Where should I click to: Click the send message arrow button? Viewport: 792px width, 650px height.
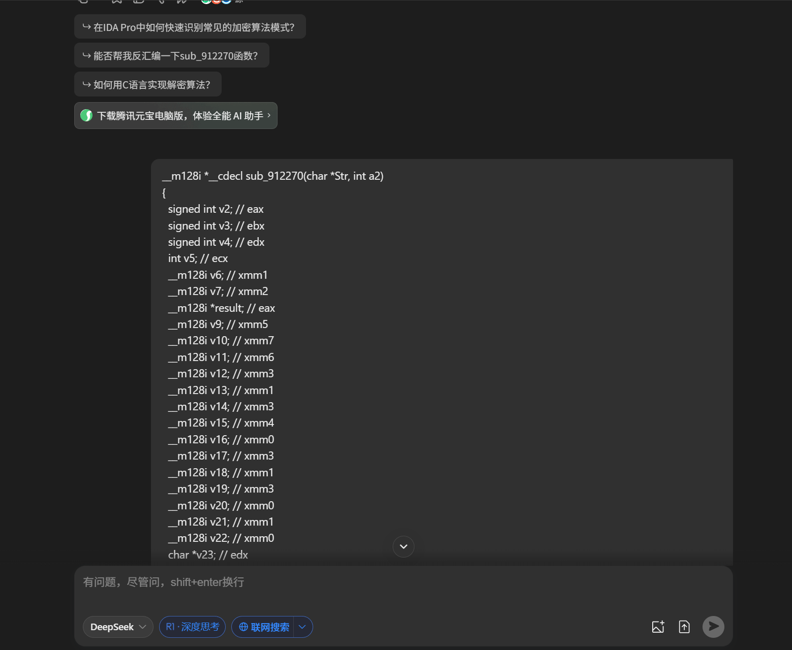(x=713, y=627)
